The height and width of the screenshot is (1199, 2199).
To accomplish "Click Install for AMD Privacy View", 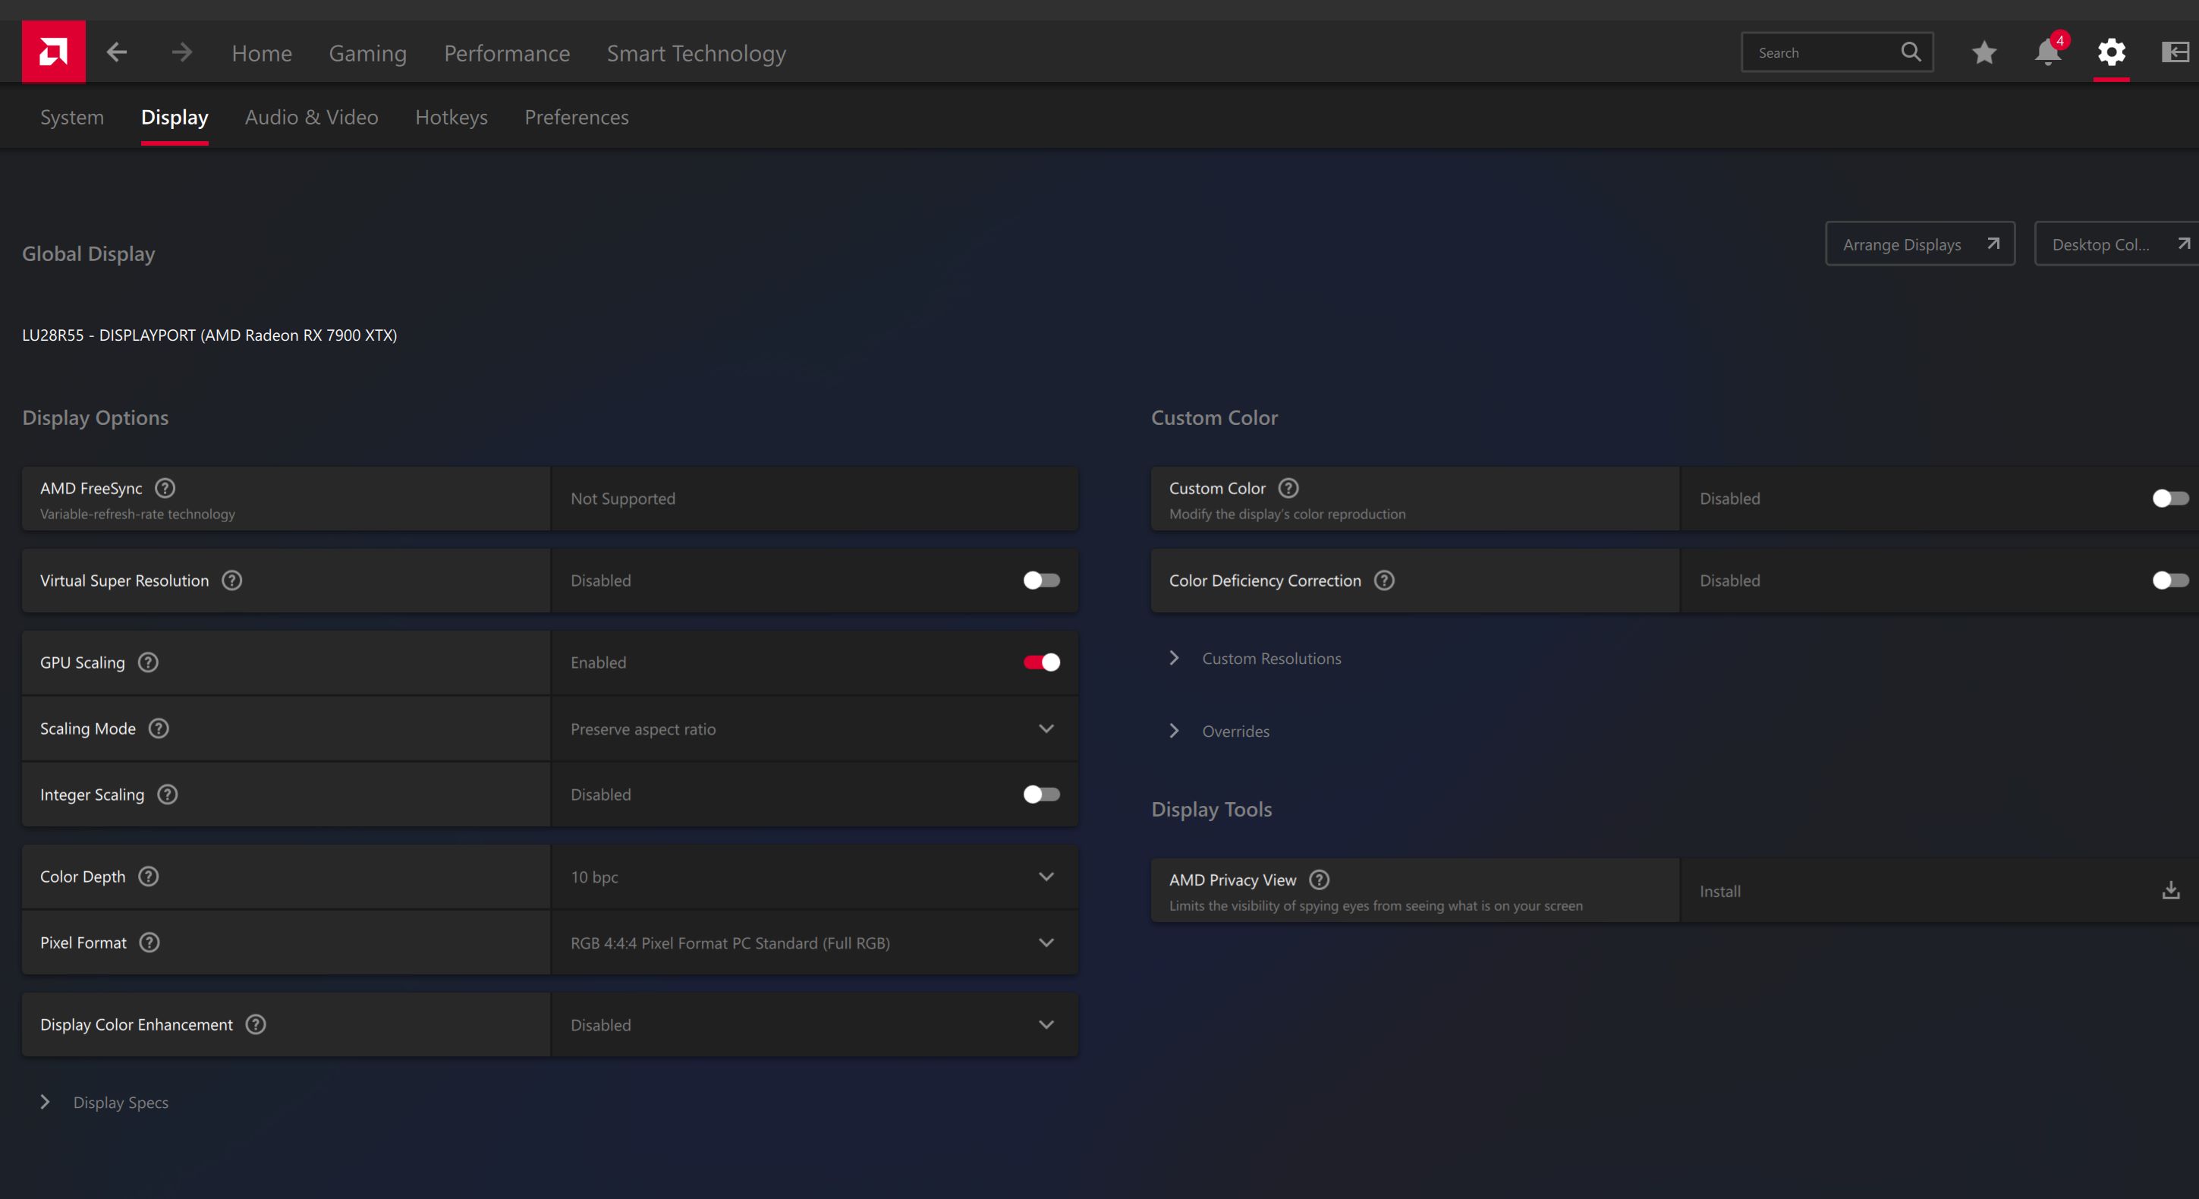I will (x=1720, y=891).
